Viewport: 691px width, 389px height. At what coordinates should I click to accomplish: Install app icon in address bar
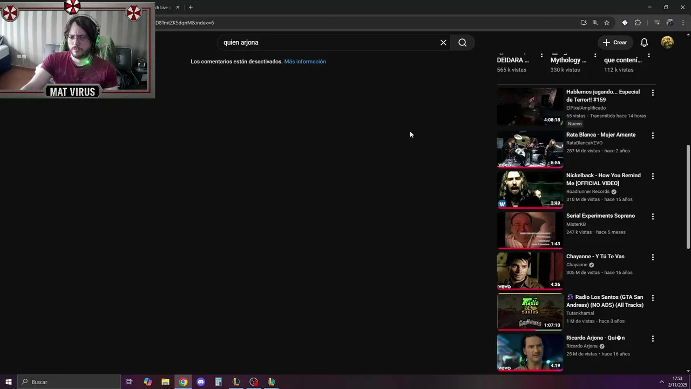584,23
